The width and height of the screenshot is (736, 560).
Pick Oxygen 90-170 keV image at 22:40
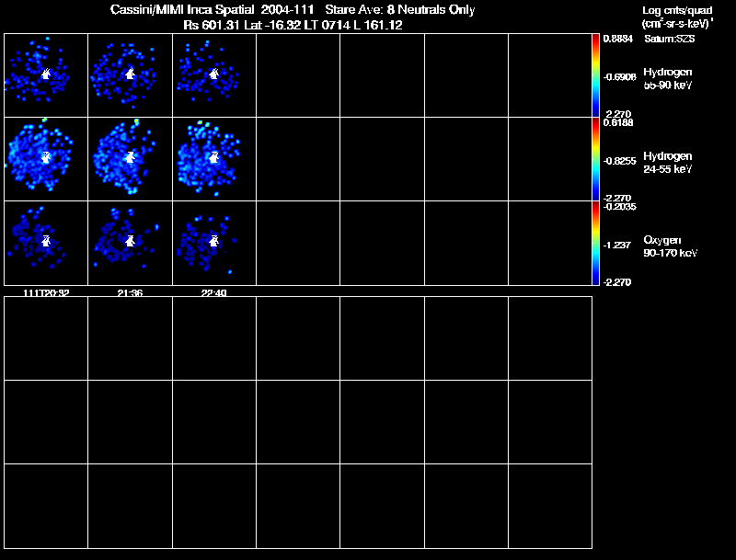[214, 243]
